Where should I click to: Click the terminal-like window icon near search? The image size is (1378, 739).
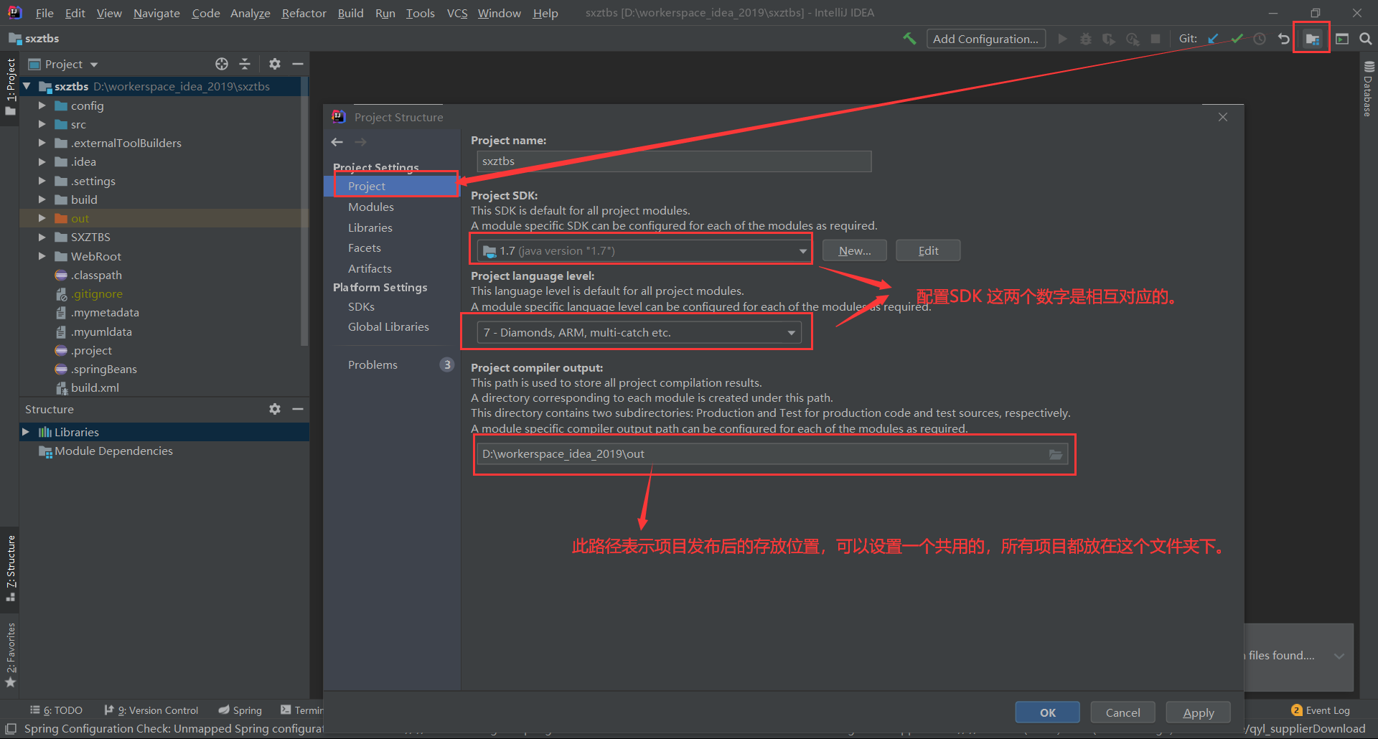(1342, 39)
